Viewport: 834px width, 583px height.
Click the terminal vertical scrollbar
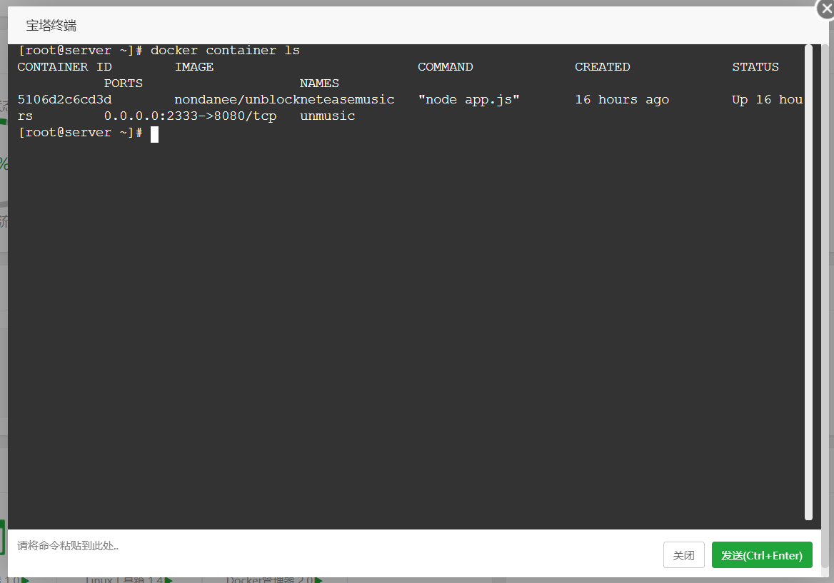click(x=808, y=282)
